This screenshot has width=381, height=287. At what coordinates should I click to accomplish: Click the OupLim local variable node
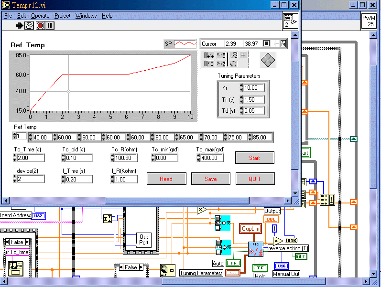[250, 229]
